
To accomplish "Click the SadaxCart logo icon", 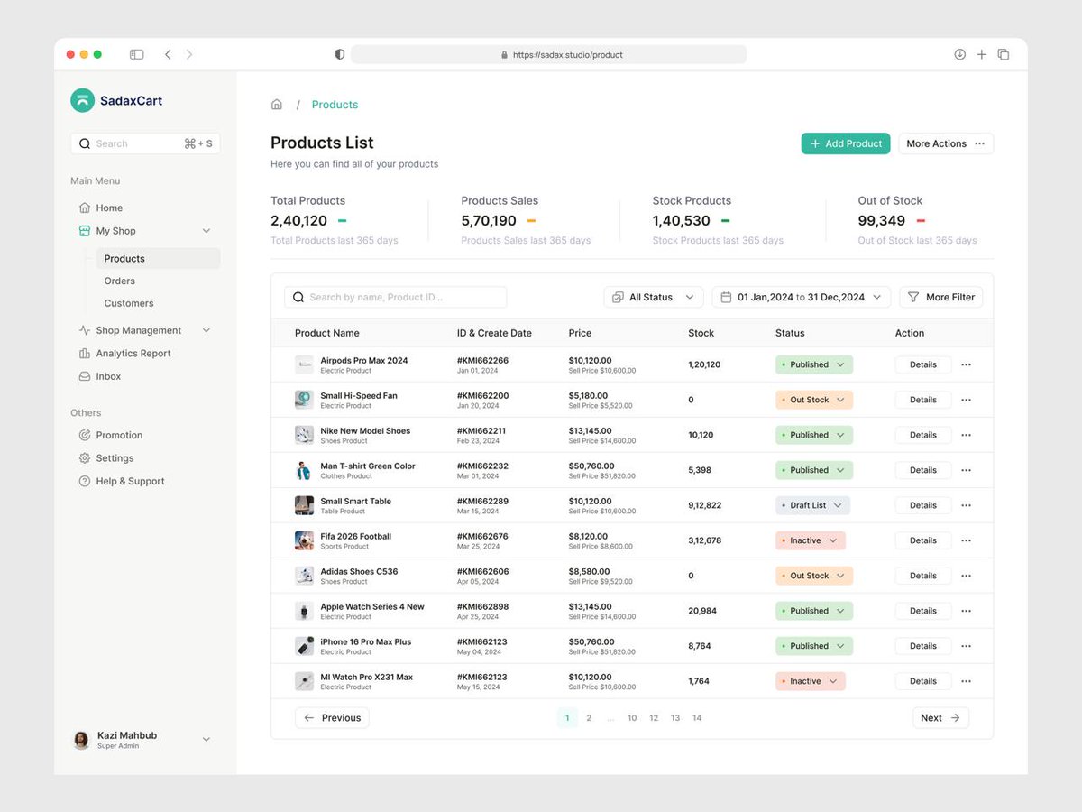I will click(x=82, y=100).
